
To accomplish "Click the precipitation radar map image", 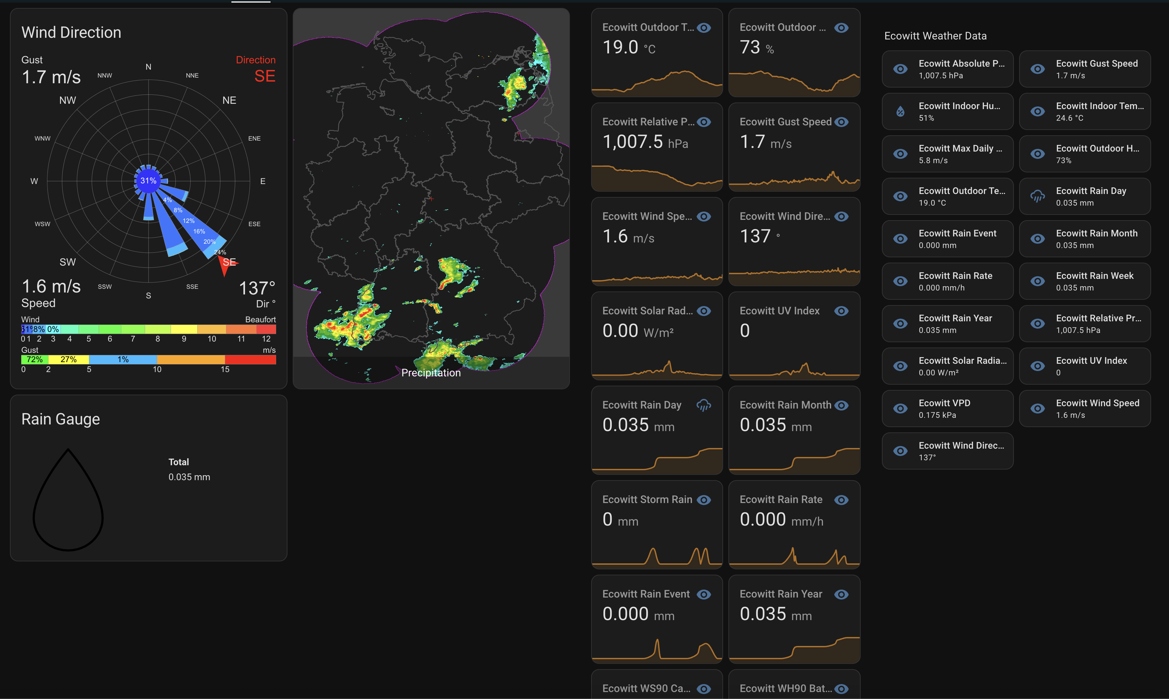I will pyautogui.click(x=431, y=198).
